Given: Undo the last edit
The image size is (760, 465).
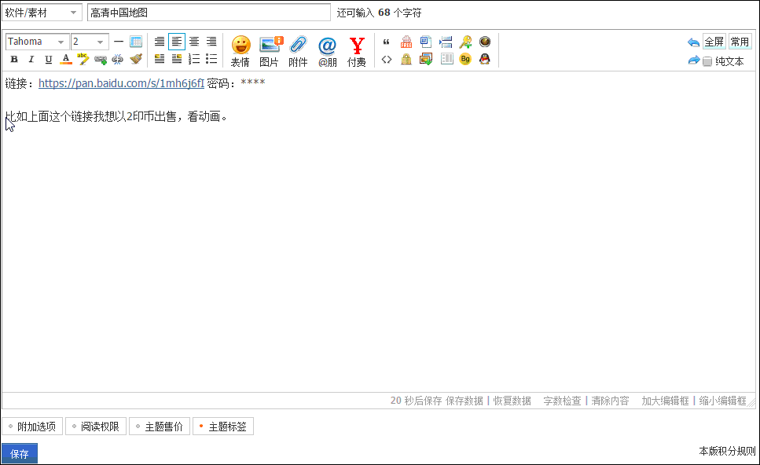Looking at the screenshot, I should tap(694, 42).
